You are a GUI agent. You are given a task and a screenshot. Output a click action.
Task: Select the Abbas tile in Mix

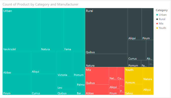tap(97, 90)
